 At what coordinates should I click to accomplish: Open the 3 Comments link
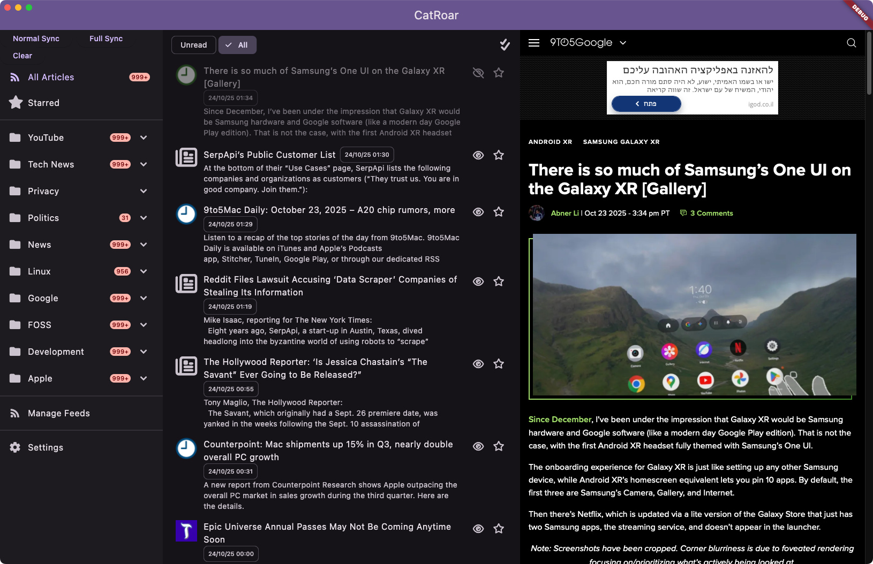pyautogui.click(x=706, y=213)
